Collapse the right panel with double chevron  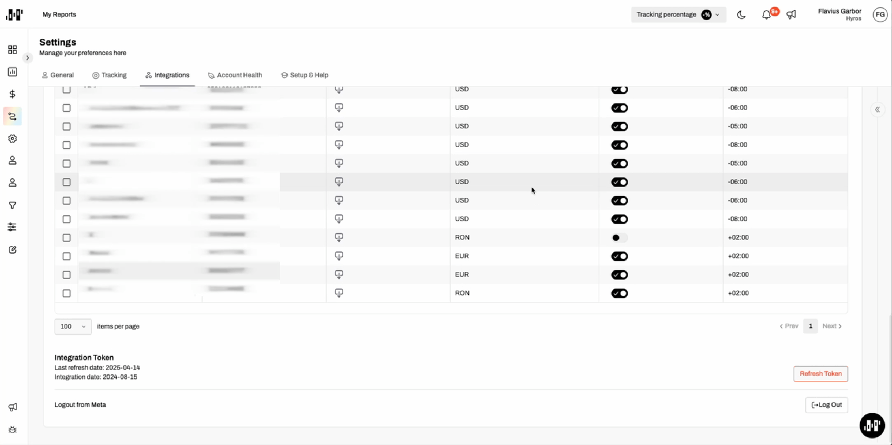[877, 109]
